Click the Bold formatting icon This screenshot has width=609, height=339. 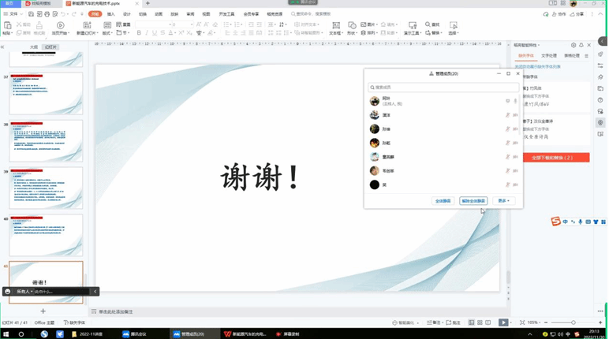coord(139,33)
